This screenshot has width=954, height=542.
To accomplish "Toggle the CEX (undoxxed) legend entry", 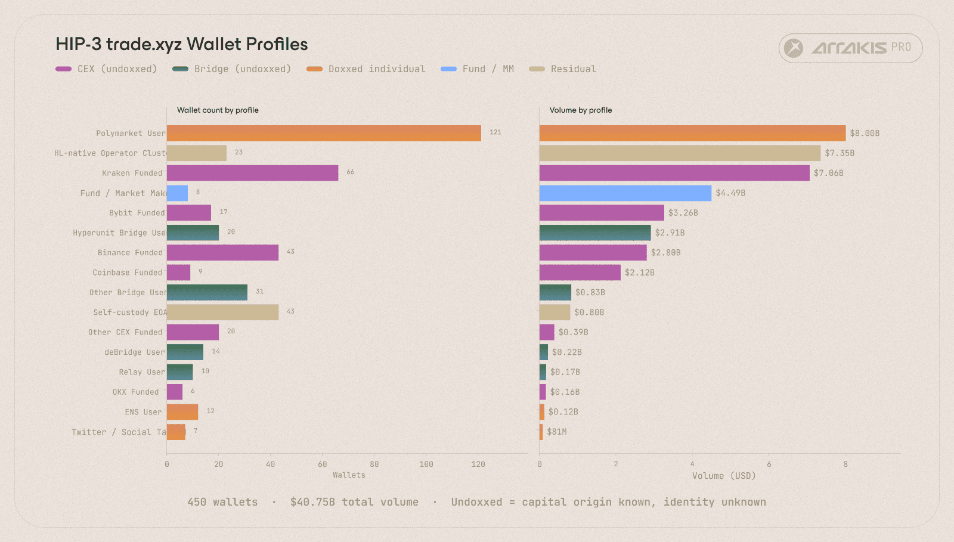I will tap(106, 69).
